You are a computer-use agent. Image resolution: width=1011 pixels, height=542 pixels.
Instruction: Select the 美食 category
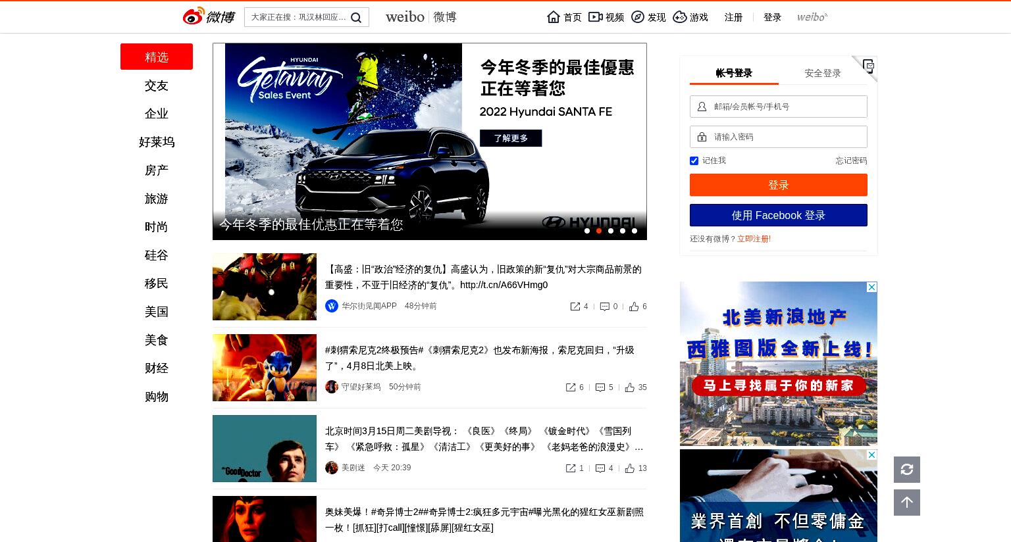(x=157, y=340)
